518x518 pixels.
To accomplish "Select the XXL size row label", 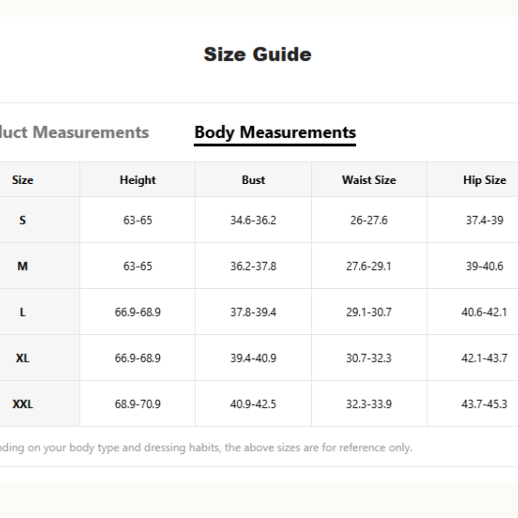I will [x=23, y=404].
